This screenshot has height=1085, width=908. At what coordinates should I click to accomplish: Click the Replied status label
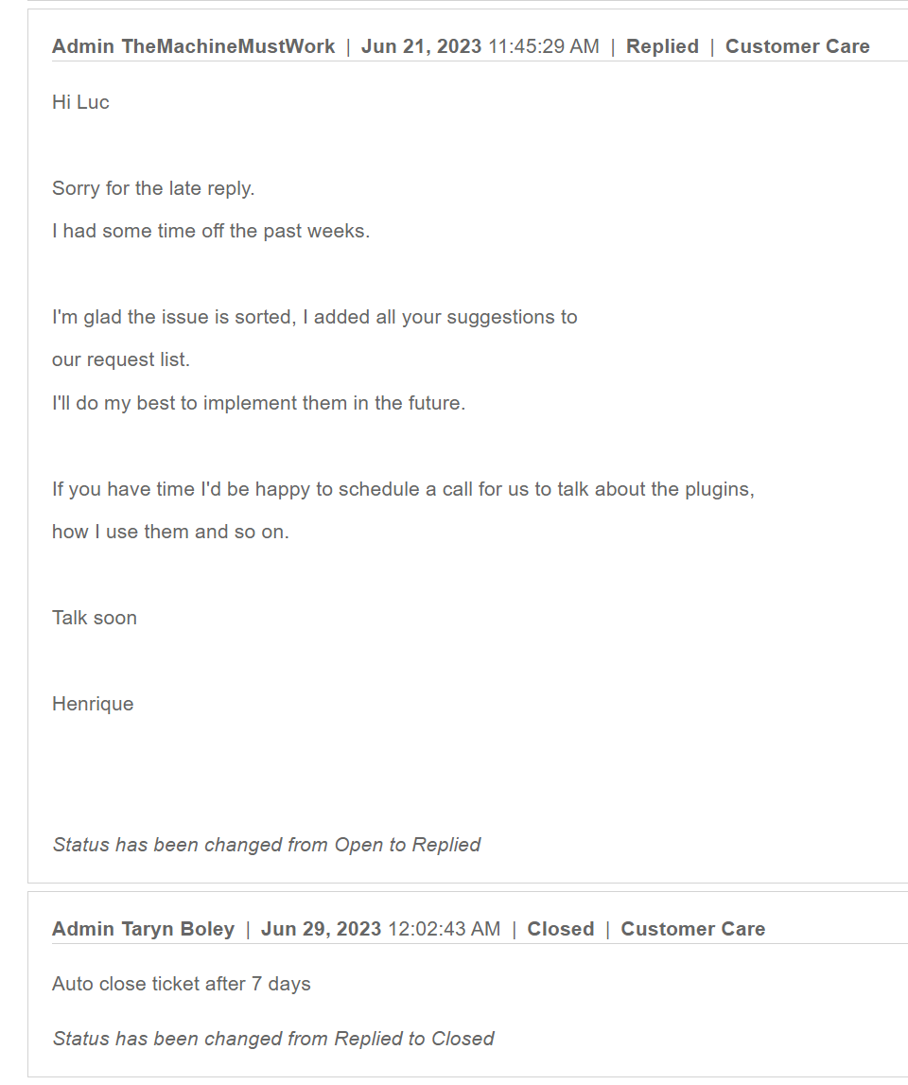(x=662, y=46)
